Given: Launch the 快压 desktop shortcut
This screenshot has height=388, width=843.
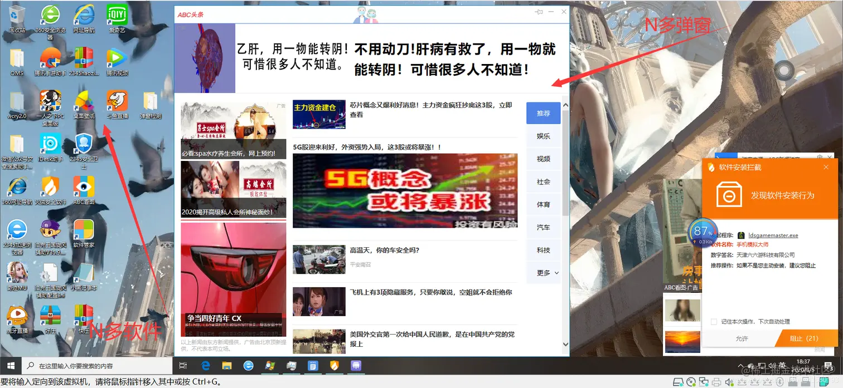Looking at the screenshot, I should click(x=84, y=320).
